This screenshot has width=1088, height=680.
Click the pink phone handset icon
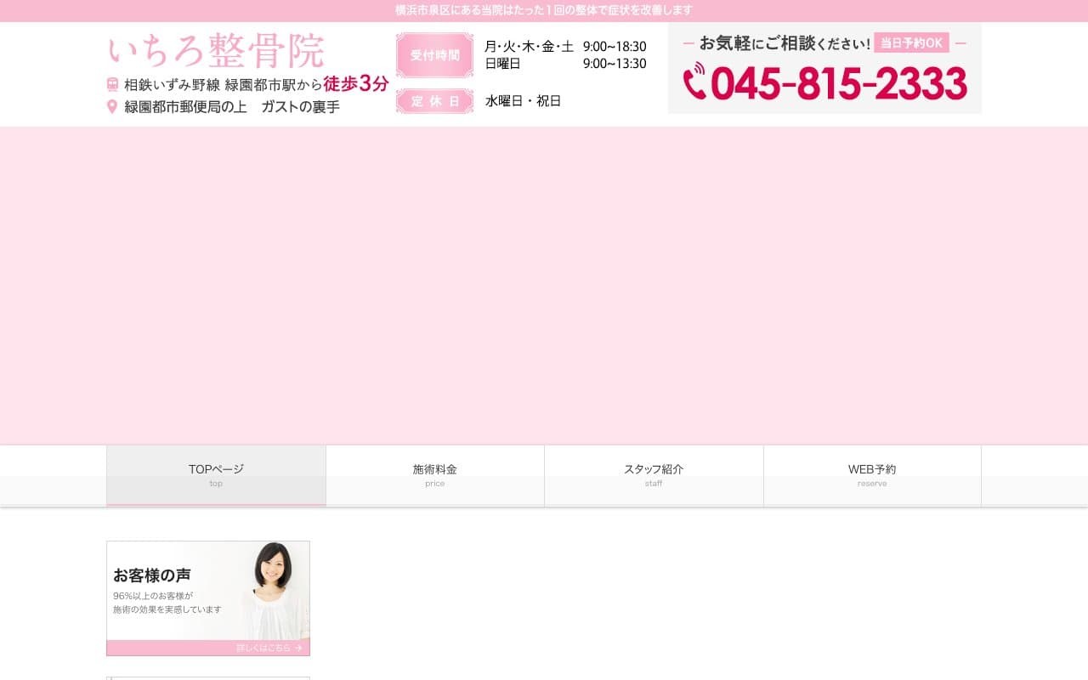click(694, 82)
